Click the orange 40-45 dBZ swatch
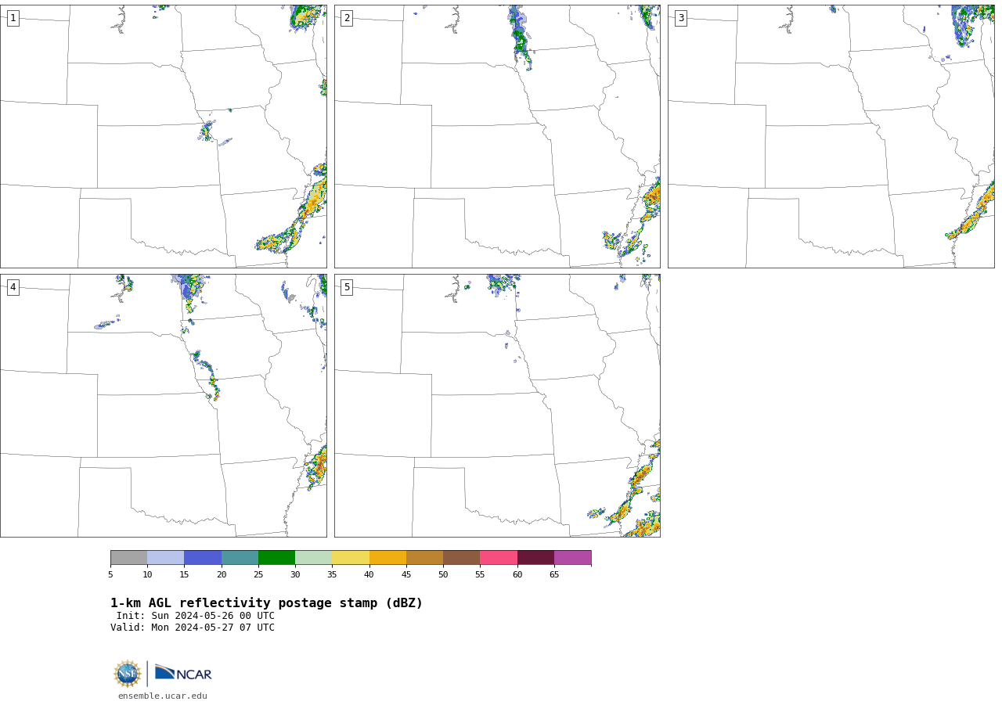 pos(387,558)
